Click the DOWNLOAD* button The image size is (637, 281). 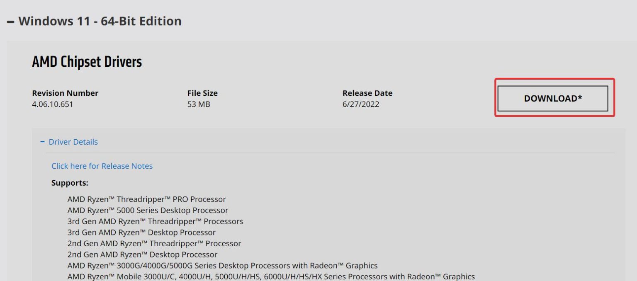(x=553, y=99)
